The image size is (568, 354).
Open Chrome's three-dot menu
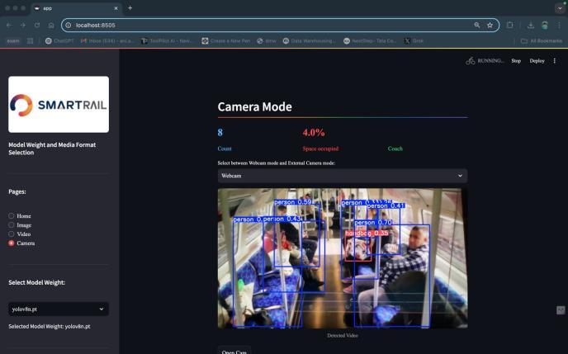[x=559, y=25]
